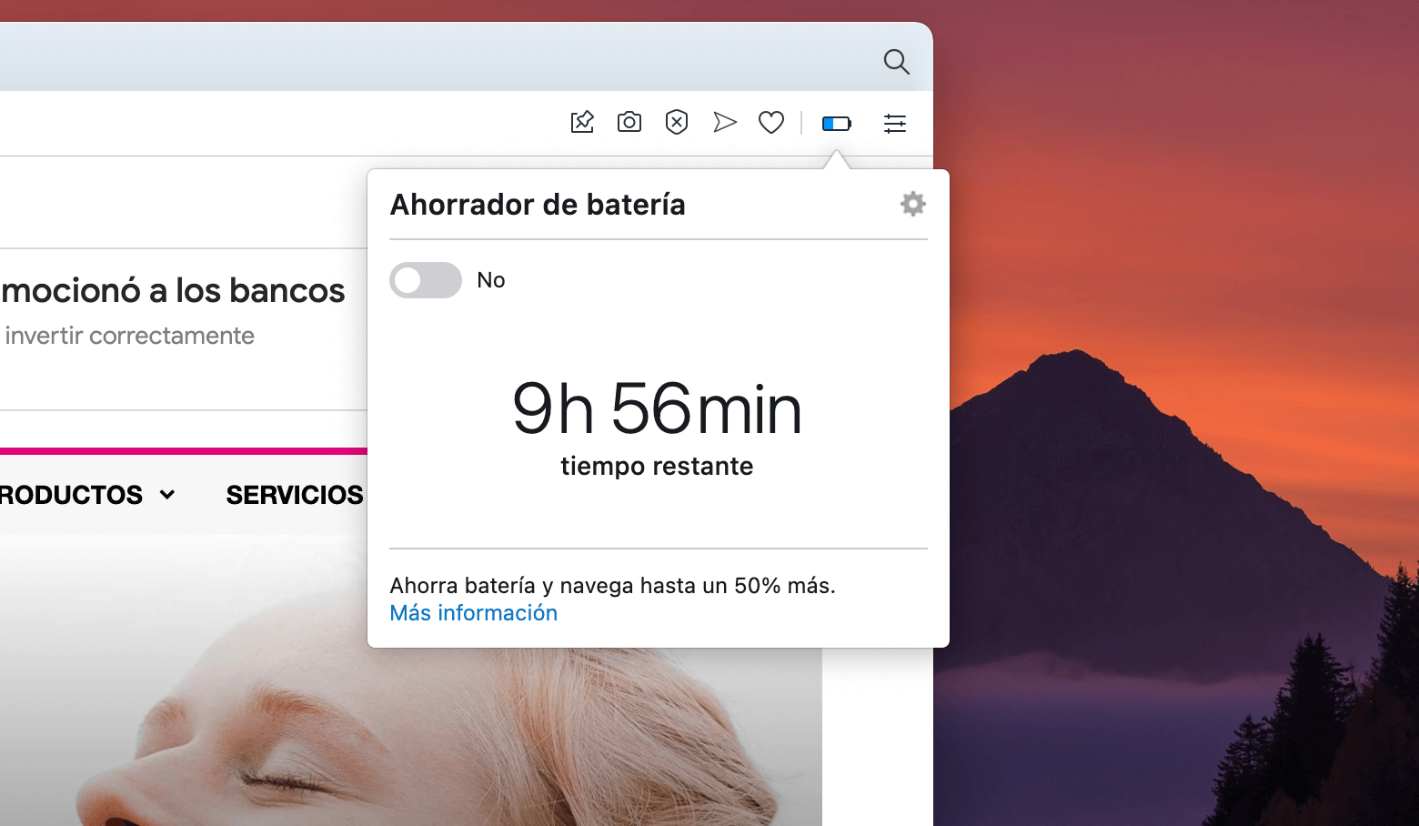Bookmark this page with the heart icon

(770, 122)
